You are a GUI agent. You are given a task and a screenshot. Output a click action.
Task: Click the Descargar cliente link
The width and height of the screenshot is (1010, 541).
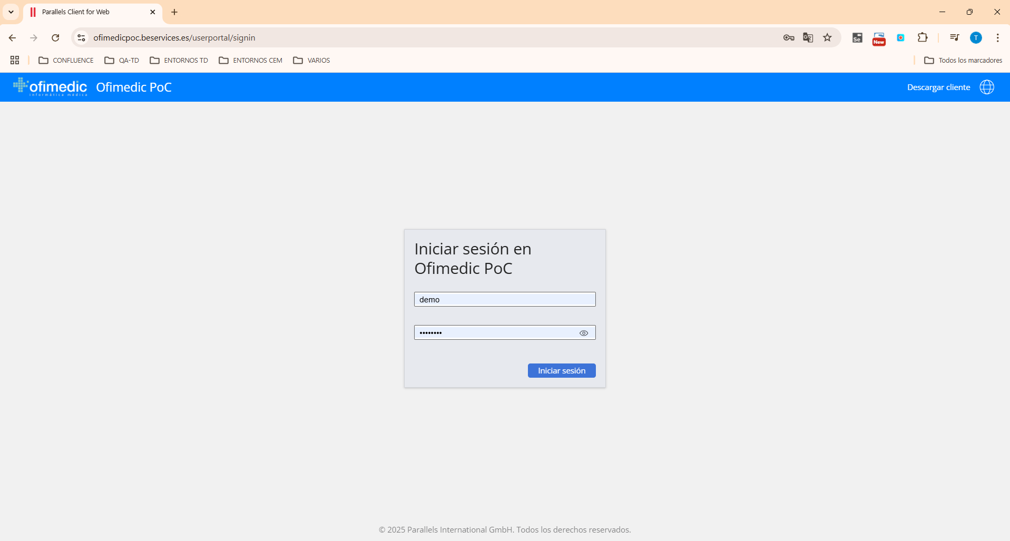pyautogui.click(x=938, y=87)
